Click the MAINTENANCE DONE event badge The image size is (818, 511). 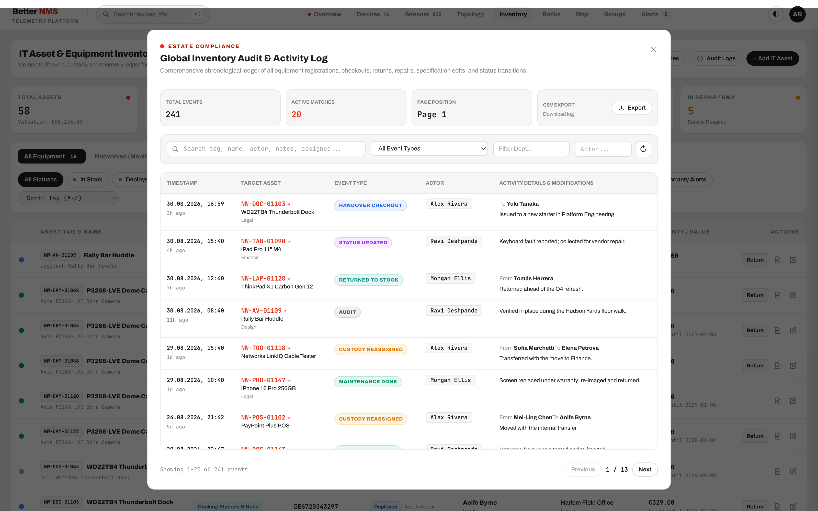click(368, 381)
